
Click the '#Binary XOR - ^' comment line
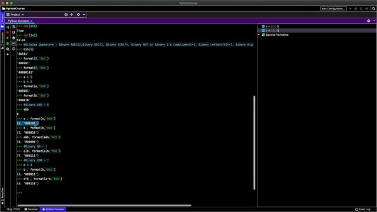coord(36,160)
